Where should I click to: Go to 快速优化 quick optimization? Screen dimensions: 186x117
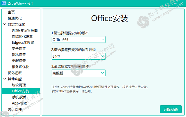(15, 18)
